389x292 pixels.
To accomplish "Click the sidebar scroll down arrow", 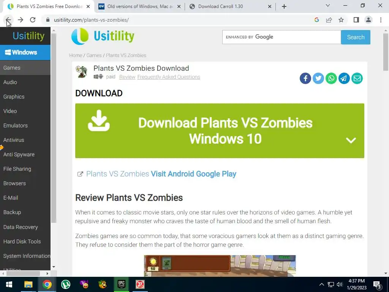I will pos(54,267).
